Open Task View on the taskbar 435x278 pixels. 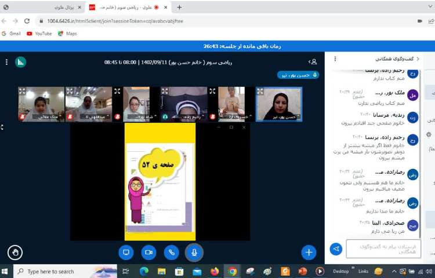coord(126,272)
